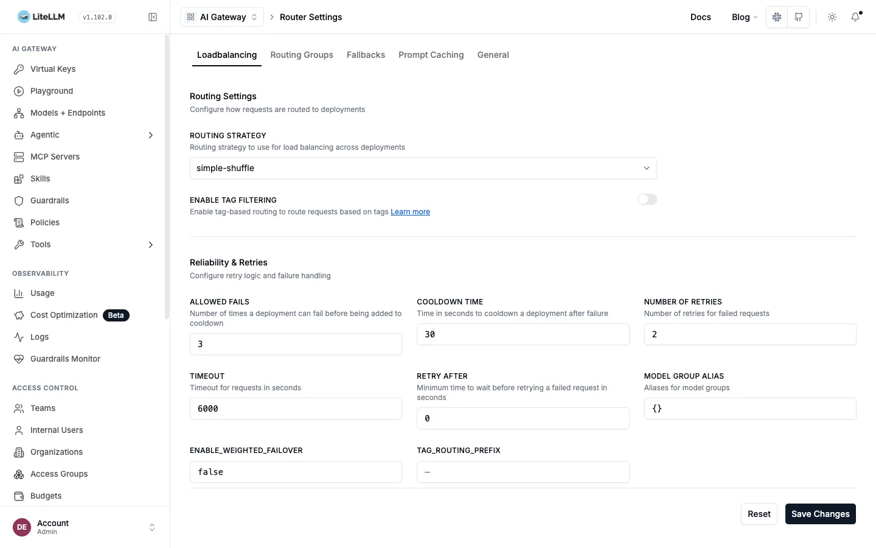Click the Teams icon
This screenshot has width=876, height=548.
pyautogui.click(x=19, y=409)
